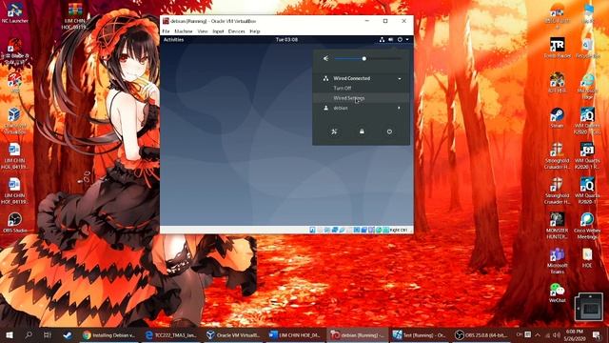
Task: Open the taskbar clock showing 6:08 PM
Action: (575, 334)
